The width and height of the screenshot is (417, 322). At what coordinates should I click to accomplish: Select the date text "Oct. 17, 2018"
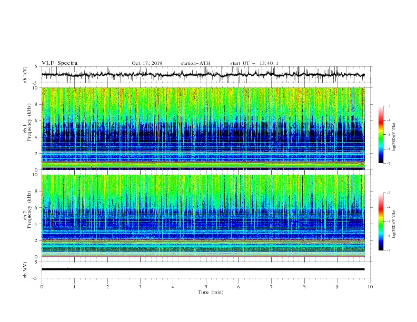[147, 63]
